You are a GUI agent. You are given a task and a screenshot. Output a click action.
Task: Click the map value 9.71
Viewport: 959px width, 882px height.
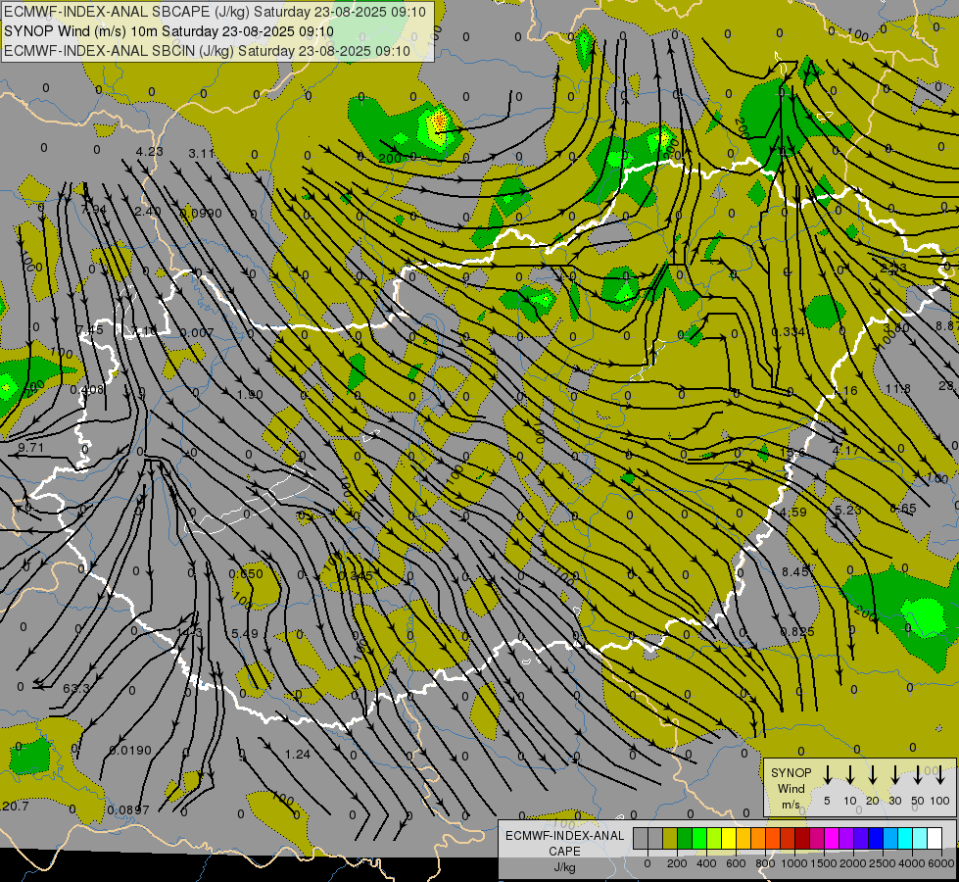(x=31, y=448)
